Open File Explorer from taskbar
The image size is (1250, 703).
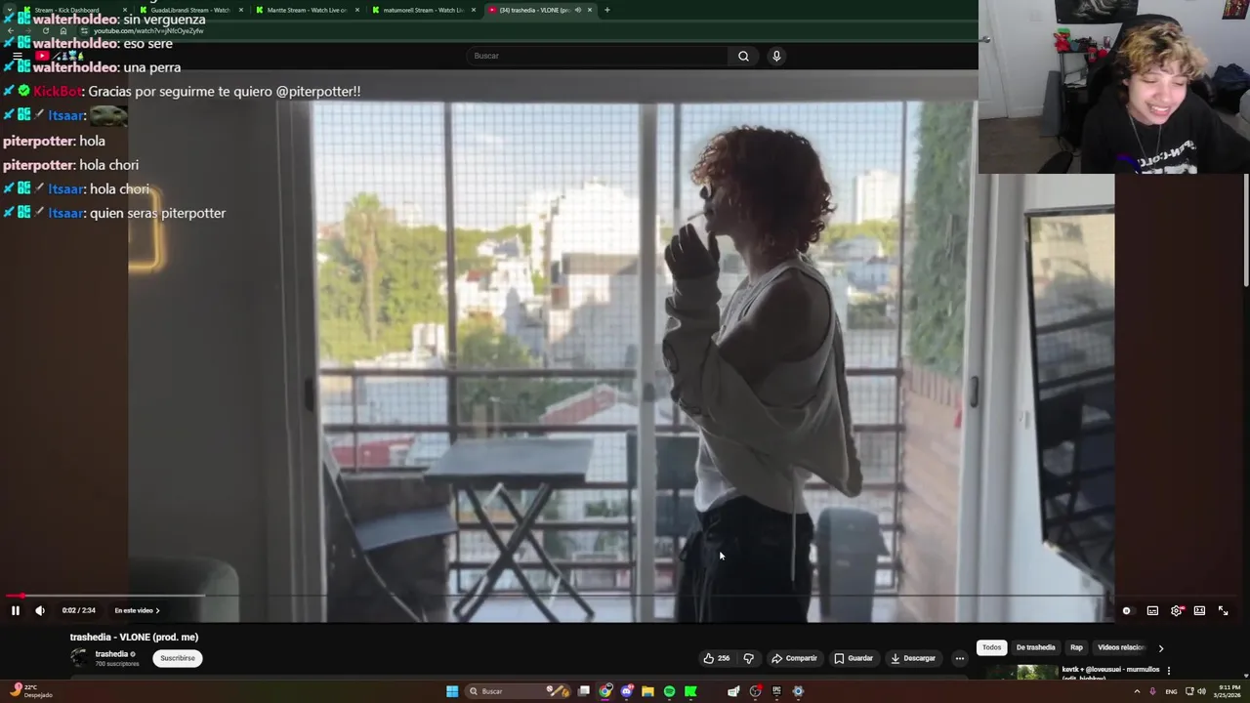647,691
